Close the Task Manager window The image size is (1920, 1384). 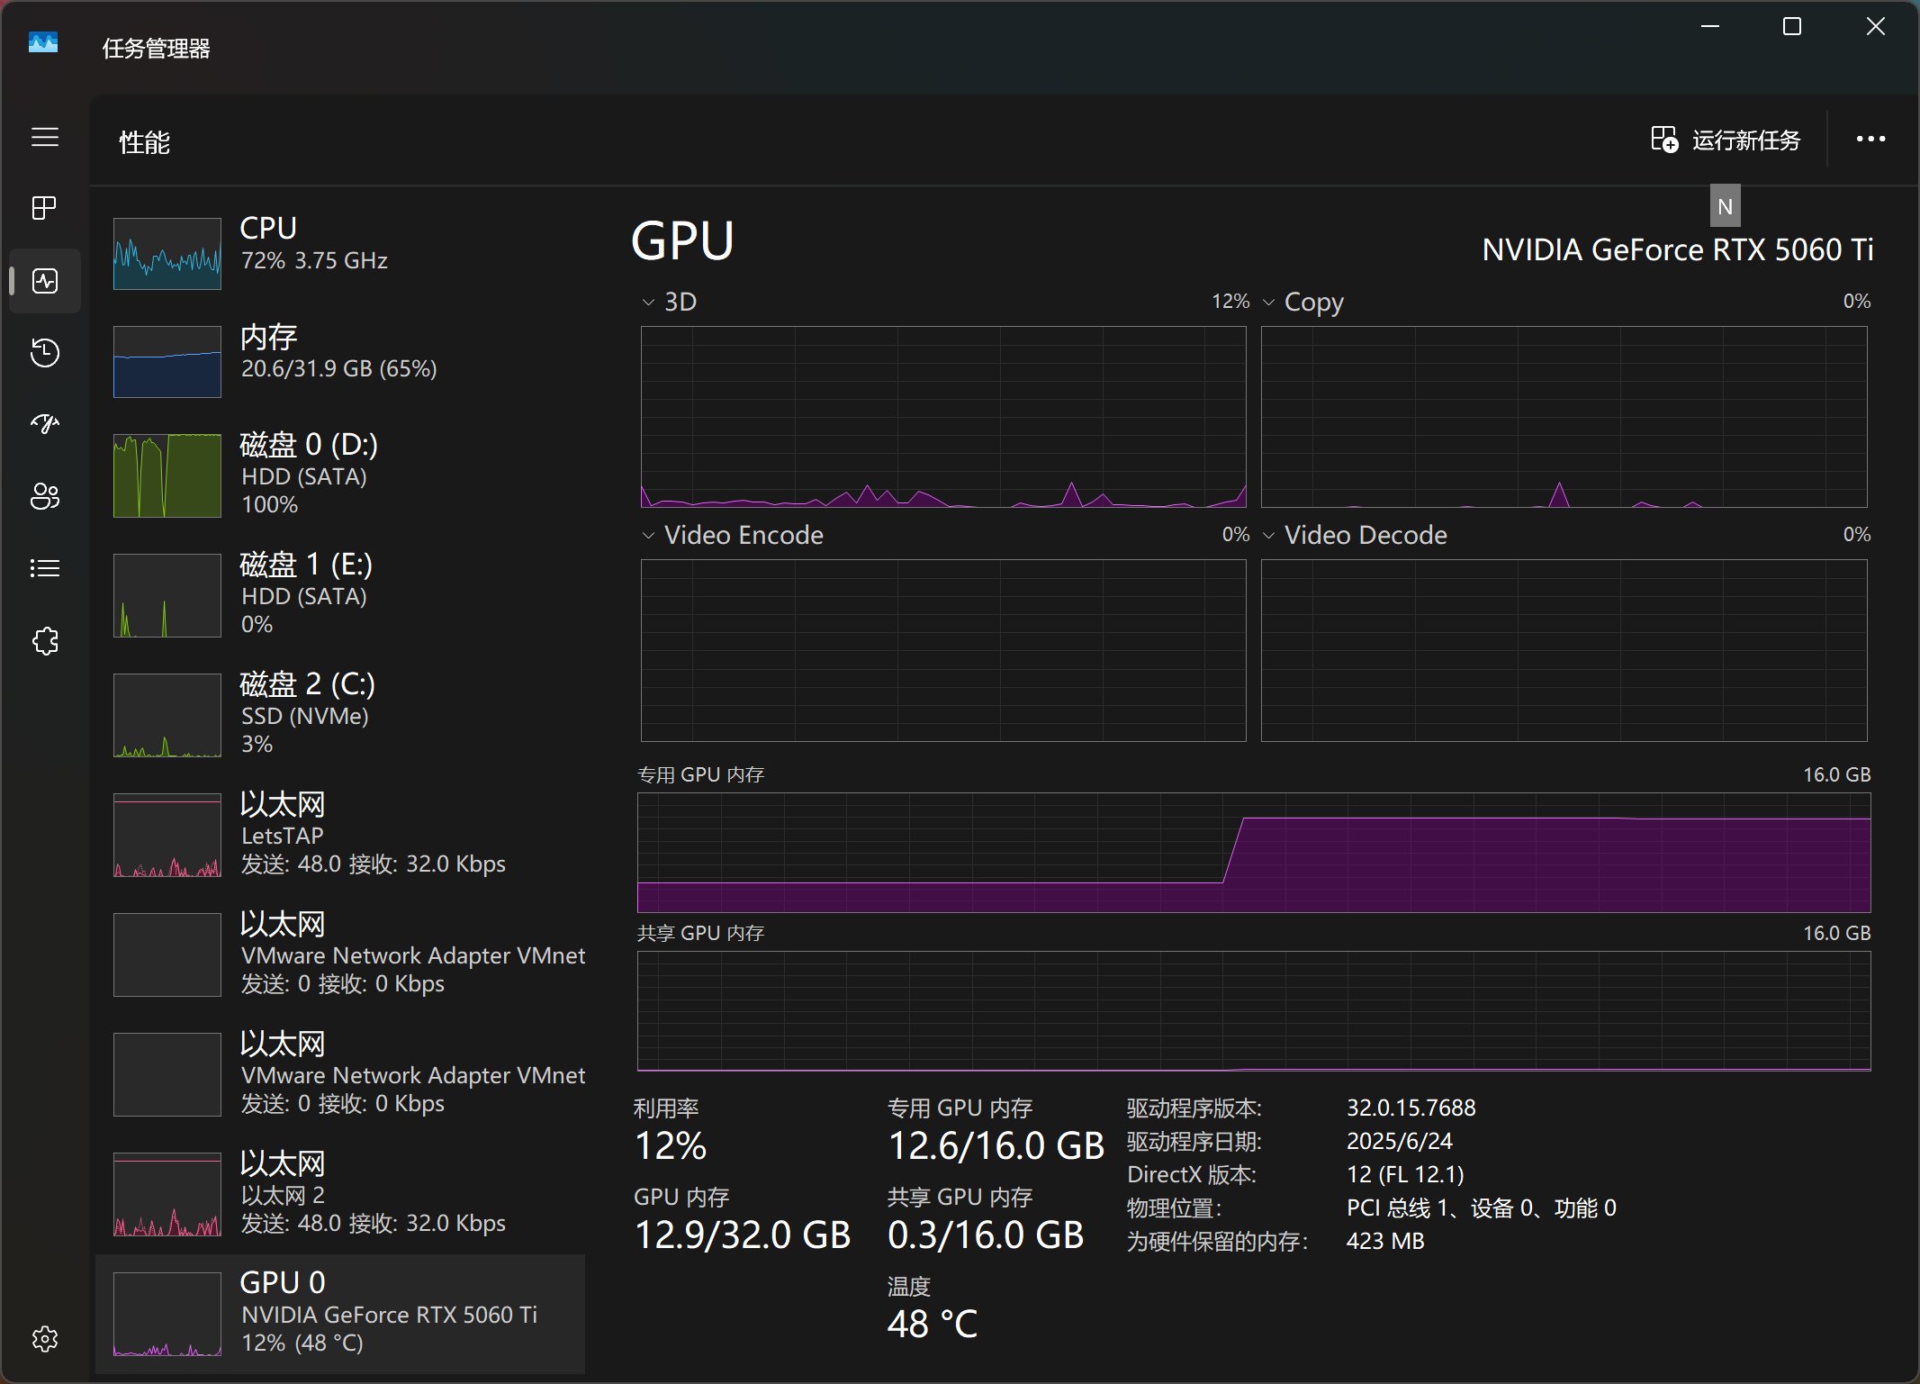coord(1875,26)
